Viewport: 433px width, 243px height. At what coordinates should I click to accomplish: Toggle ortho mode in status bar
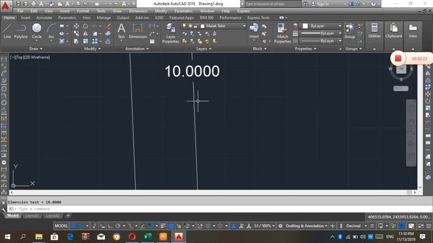(x=110, y=226)
